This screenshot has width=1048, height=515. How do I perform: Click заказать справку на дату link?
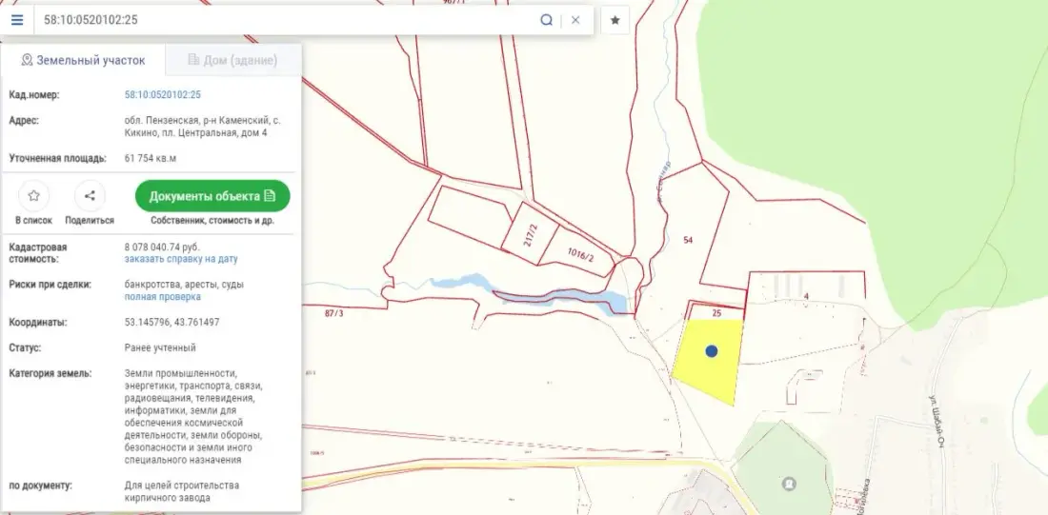click(180, 259)
